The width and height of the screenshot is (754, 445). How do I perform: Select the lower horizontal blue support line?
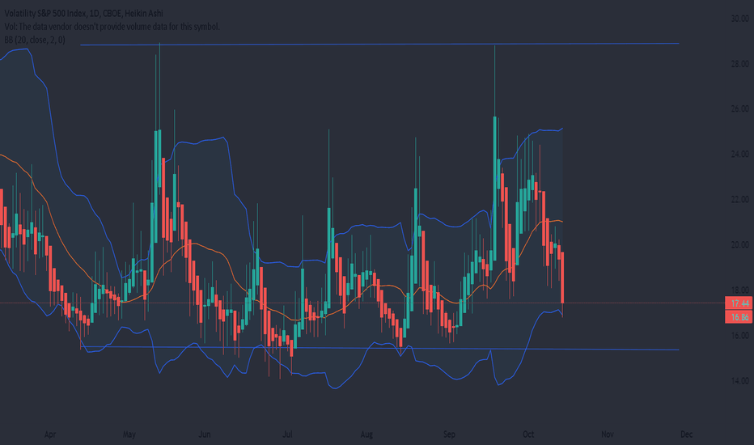pos(380,348)
